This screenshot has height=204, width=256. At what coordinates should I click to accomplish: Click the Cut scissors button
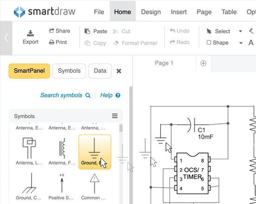(121, 31)
